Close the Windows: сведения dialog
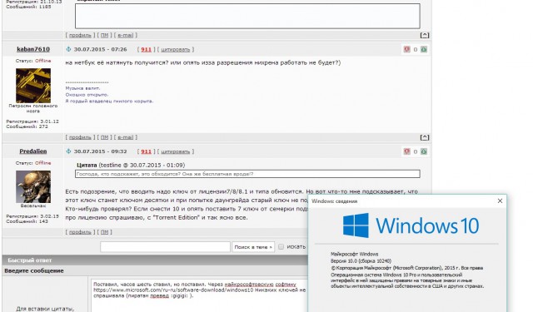533x312 pixels. click(500, 201)
